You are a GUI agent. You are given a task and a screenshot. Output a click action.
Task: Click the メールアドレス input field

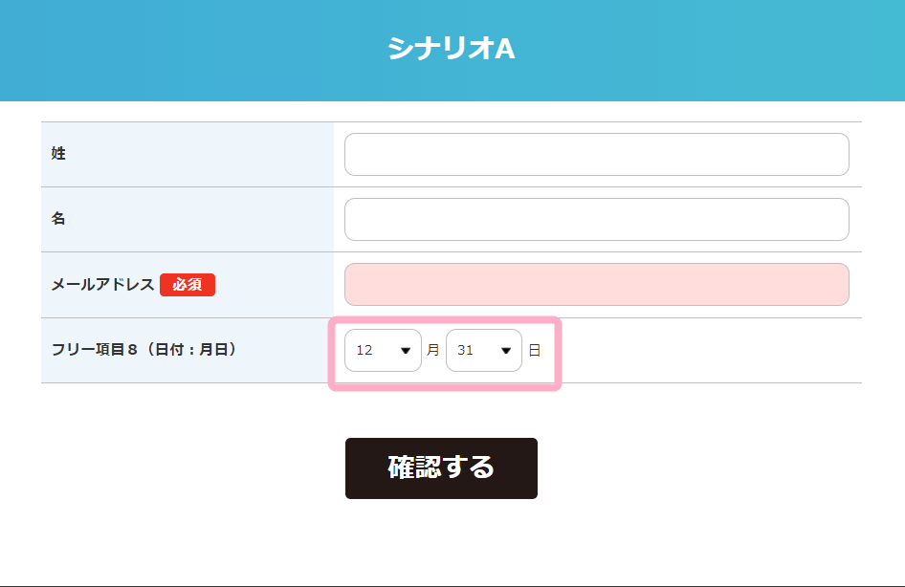pos(596,285)
